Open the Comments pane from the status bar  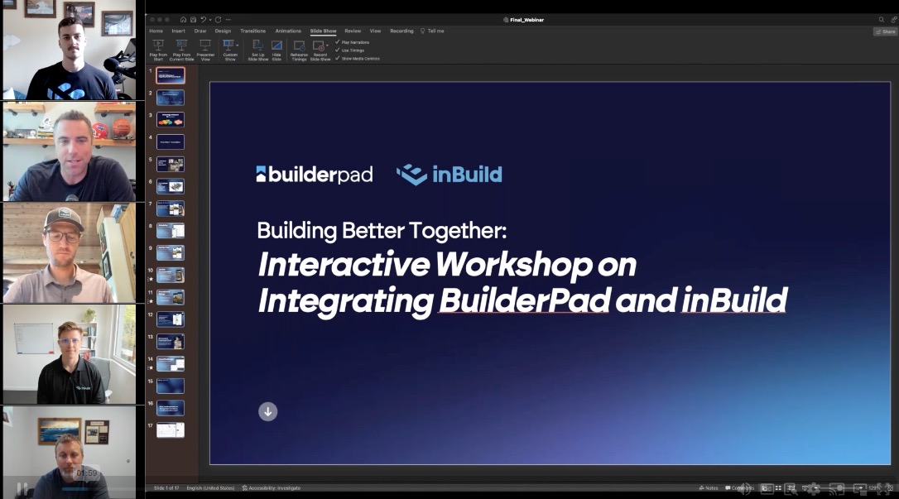[739, 487]
